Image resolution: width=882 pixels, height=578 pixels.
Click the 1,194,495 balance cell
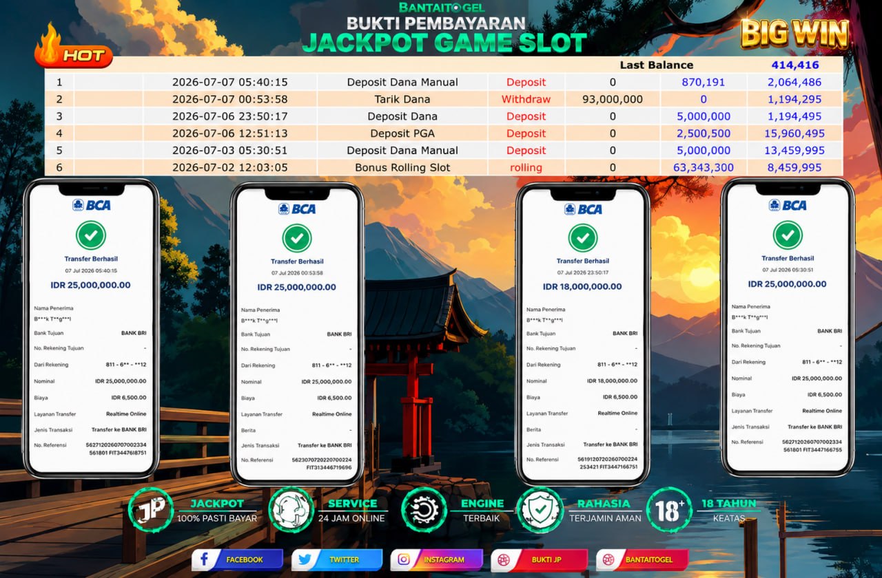point(795,116)
